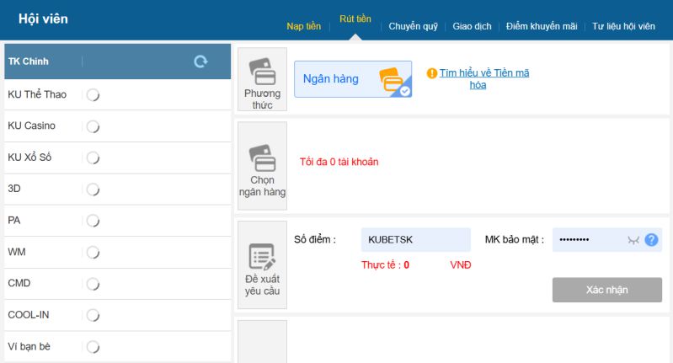This screenshot has width=673, height=363.
Task: Click the 3D balance spinner icon
Action: click(x=93, y=189)
